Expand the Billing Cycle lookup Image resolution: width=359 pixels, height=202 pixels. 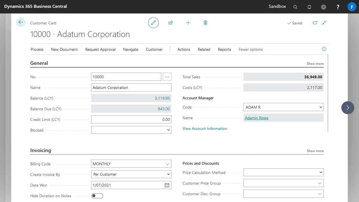tap(167, 164)
